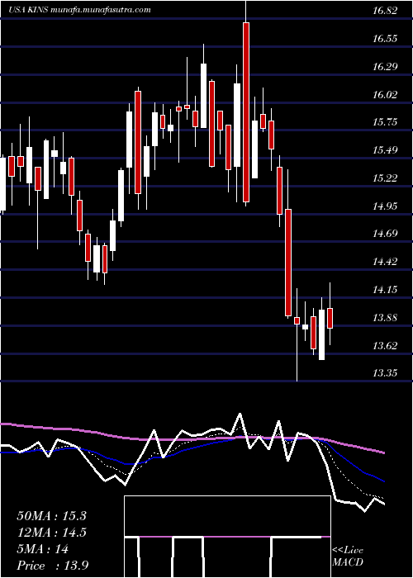
Task: Click the long red candle falling to 13.88
Action: coord(288,263)
